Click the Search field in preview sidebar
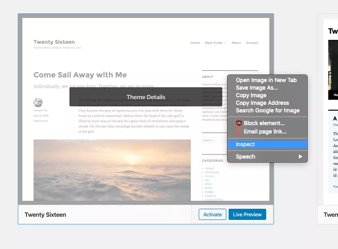 click(214, 140)
